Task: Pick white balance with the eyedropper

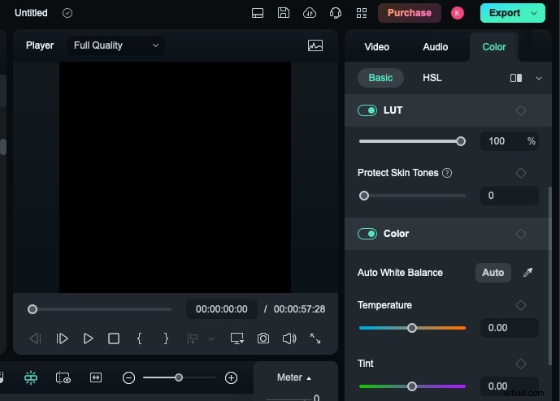Action: point(527,273)
